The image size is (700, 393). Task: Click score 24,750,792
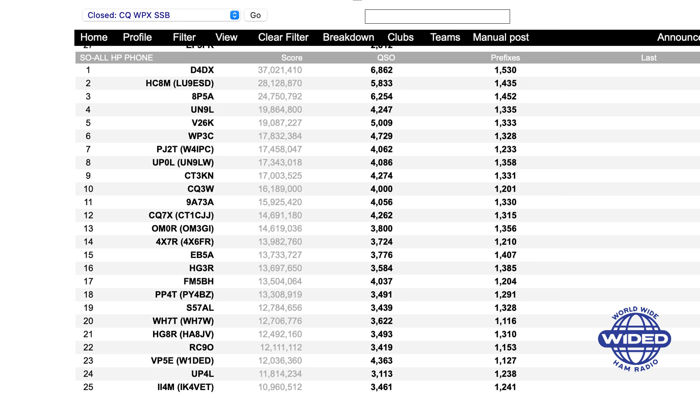tap(280, 96)
